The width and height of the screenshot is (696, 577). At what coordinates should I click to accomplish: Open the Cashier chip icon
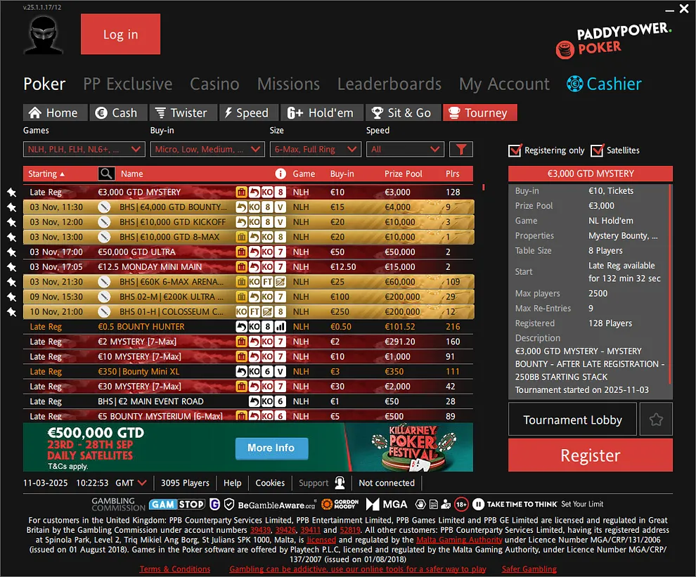(x=576, y=84)
